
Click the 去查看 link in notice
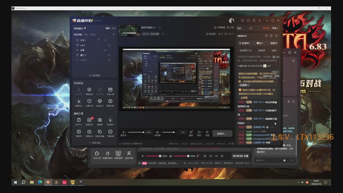(244, 85)
